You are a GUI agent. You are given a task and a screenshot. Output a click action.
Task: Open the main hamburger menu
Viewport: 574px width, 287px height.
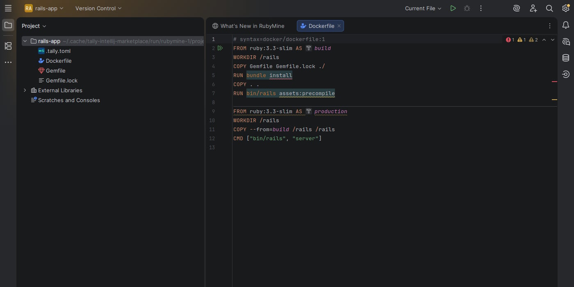(x=8, y=8)
